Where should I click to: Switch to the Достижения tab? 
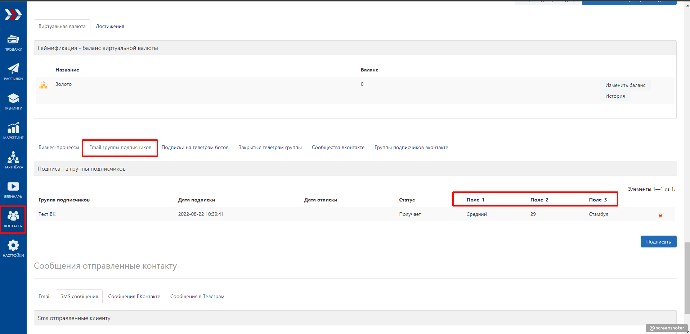pyautogui.click(x=110, y=26)
